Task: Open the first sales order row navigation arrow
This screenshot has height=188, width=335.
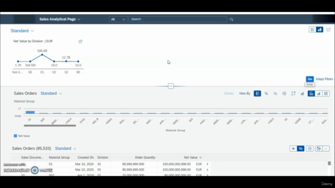Action: [207, 164]
